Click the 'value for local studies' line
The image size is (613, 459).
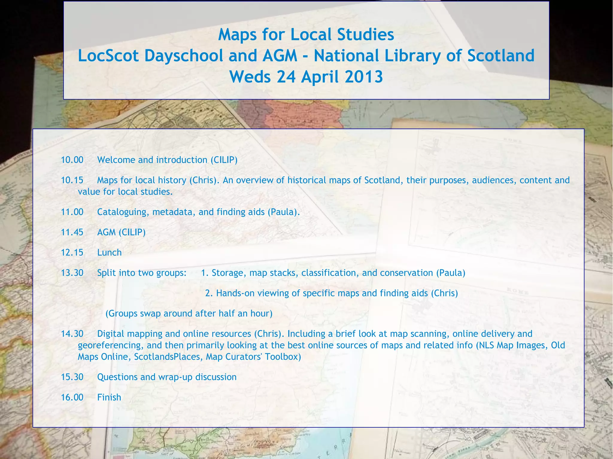click(x=125, y=192)
